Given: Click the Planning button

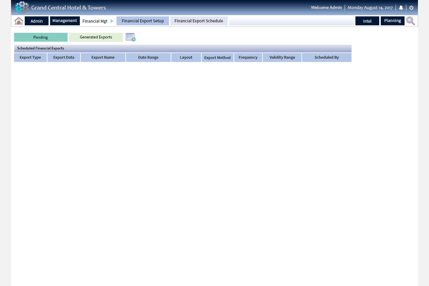Looking at the screenshot, I should click(392, 21).
